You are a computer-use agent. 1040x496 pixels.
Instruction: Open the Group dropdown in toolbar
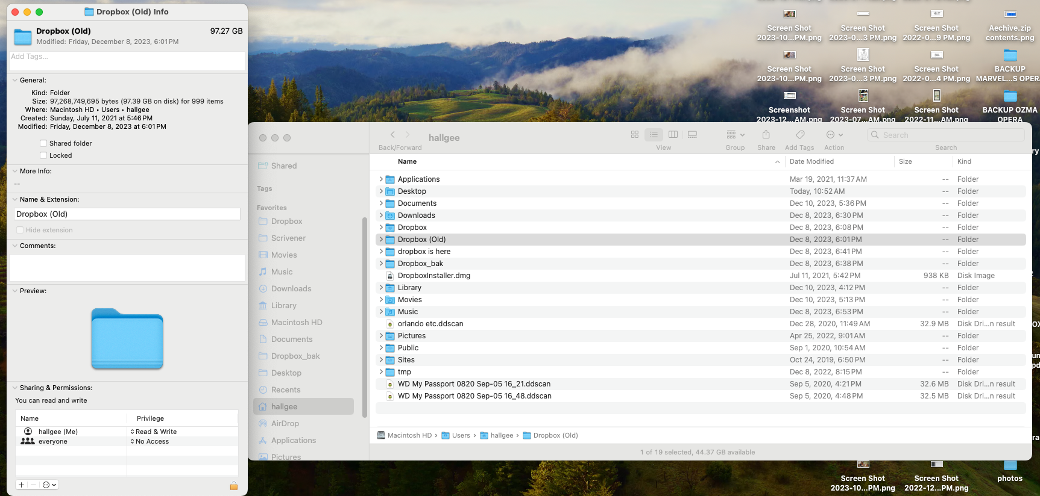point(735,135)
